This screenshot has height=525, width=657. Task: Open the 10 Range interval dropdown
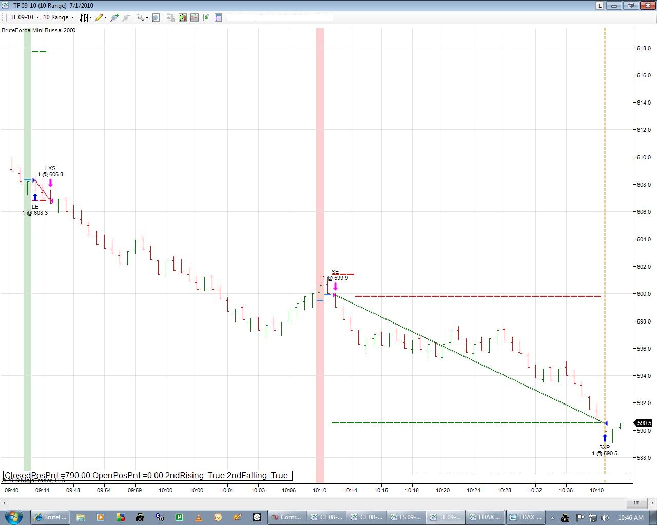pos(58,17)
